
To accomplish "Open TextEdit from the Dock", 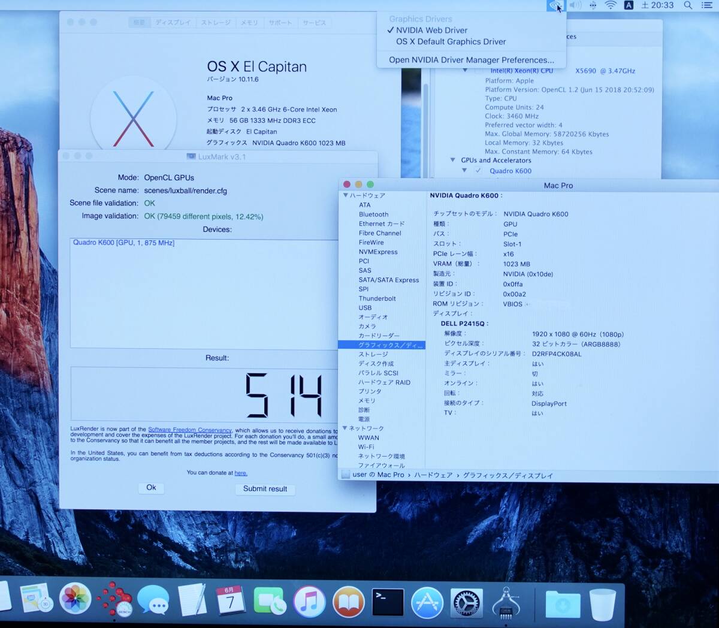I will tap(192, 600).
